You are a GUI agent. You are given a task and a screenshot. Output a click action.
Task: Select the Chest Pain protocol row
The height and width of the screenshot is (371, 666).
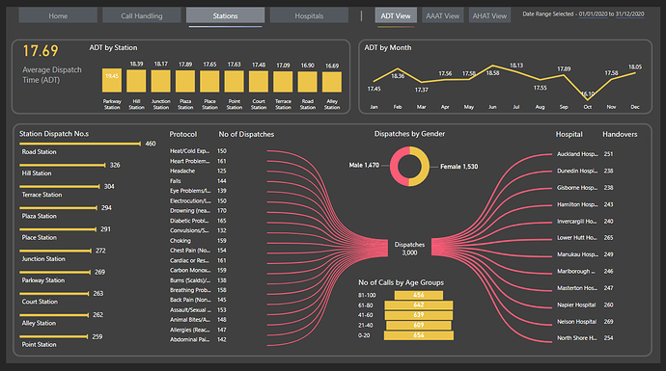pyautogui.click(x=199, y=251)
